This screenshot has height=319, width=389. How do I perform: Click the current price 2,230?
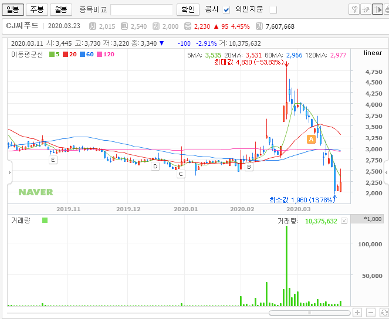click(202, 26)
